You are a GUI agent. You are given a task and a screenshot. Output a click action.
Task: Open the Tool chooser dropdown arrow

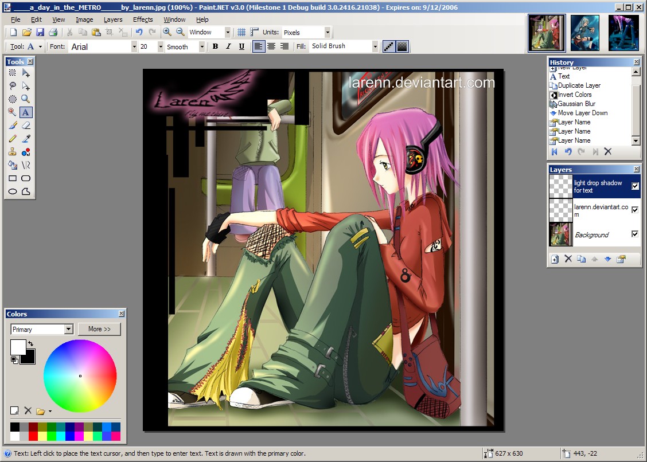pyautogui.click(x=40, y=46)
